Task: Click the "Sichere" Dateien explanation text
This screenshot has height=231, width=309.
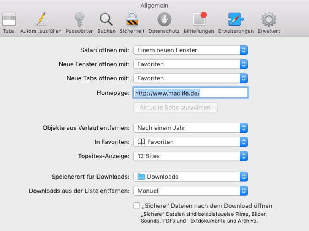Action: [x=204, y=217]
